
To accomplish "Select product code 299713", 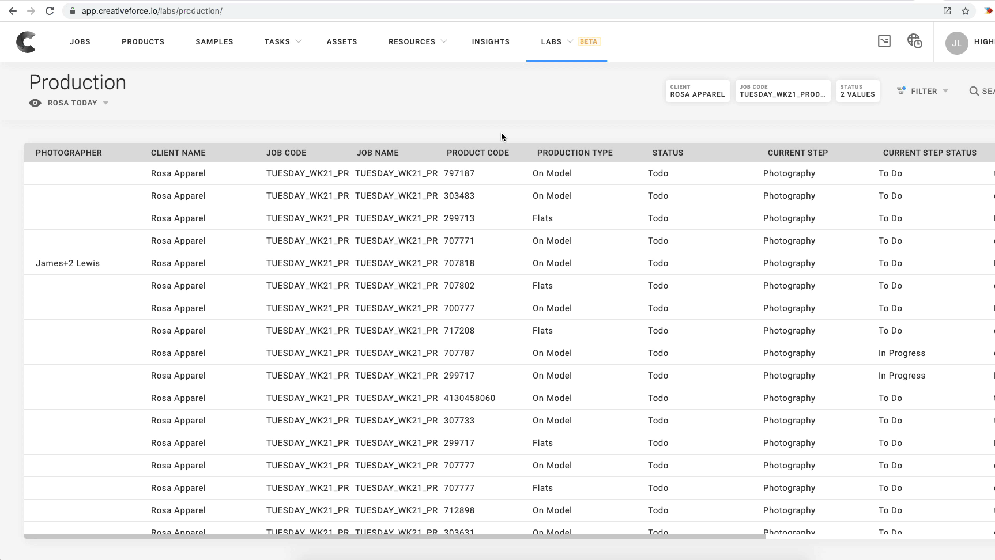I will (x=459, y=218).
